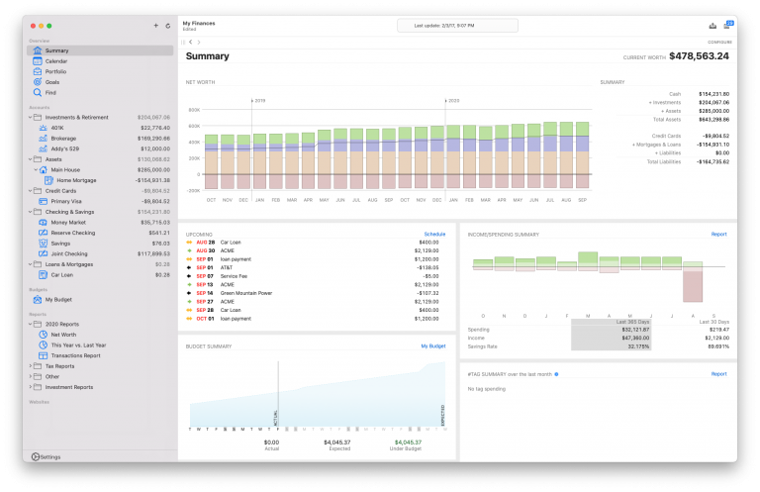Select the Last 365 Days column
760x492 pixels.
(612, 335)
